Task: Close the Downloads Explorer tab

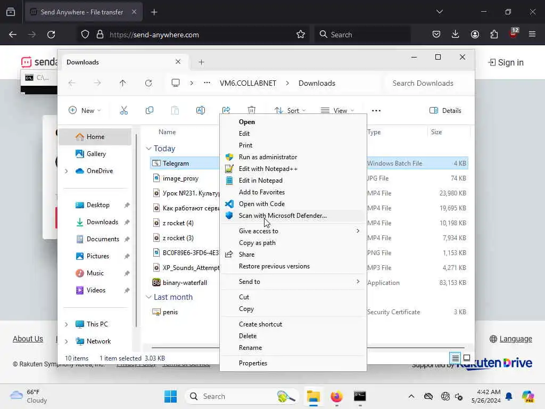Action: coord(178,62)
